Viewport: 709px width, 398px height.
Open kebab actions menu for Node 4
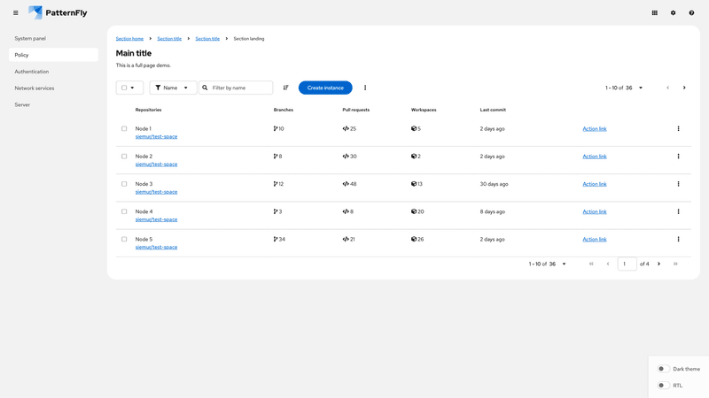(678, 211)
